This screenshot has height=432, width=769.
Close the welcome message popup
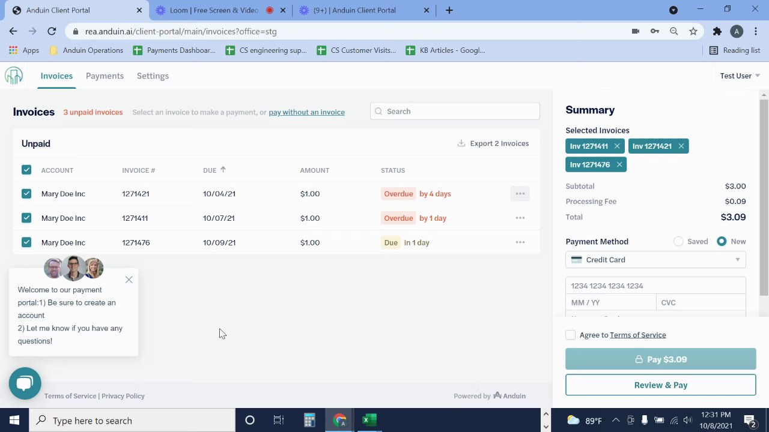129,280
